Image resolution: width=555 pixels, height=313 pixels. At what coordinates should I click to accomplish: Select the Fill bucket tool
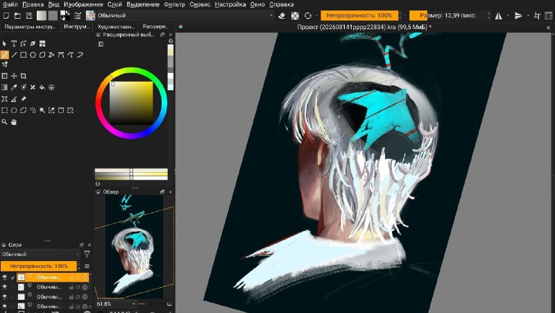coord(42,87)
